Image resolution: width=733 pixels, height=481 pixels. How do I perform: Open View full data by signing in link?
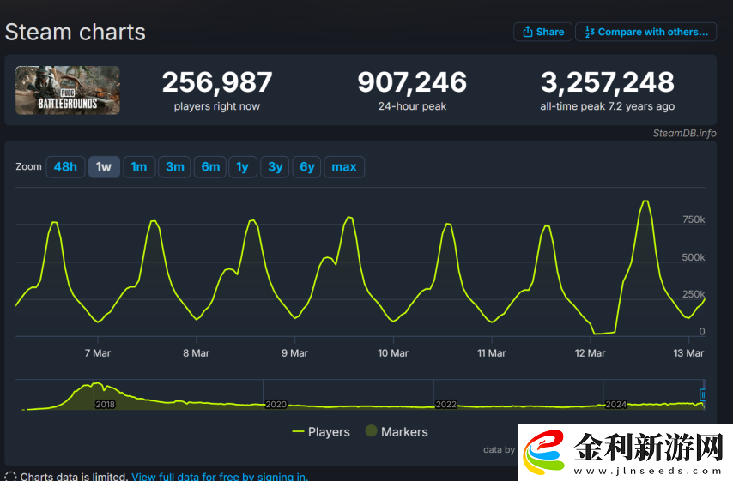click(x=220, y=477)
